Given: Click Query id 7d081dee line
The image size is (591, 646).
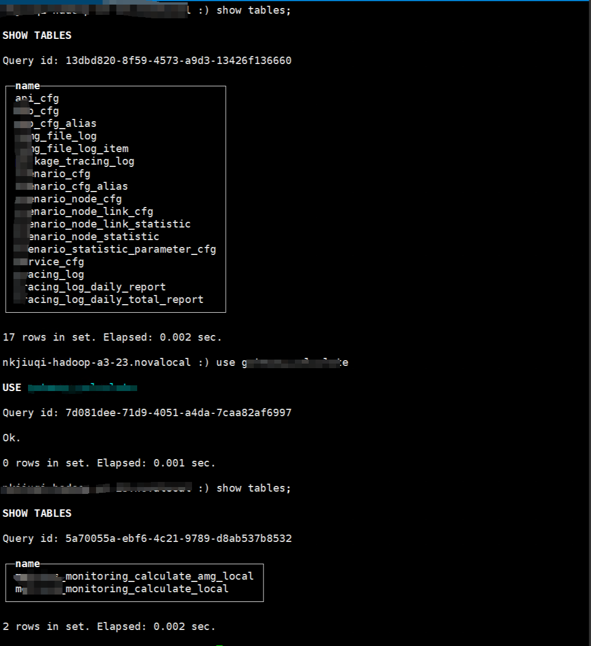Looking at the screenshot, I should tap(147, 413).
